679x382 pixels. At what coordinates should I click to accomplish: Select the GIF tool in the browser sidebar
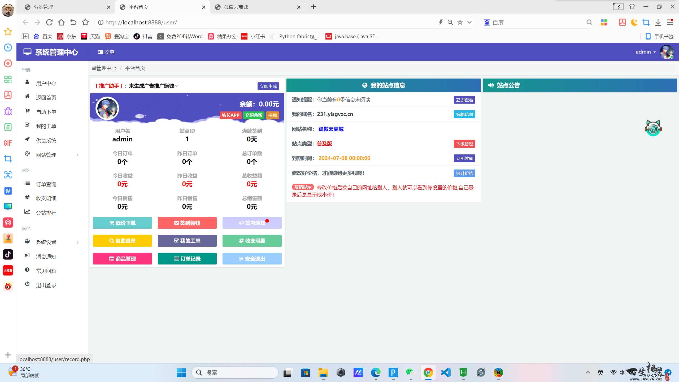pos(8,143)
